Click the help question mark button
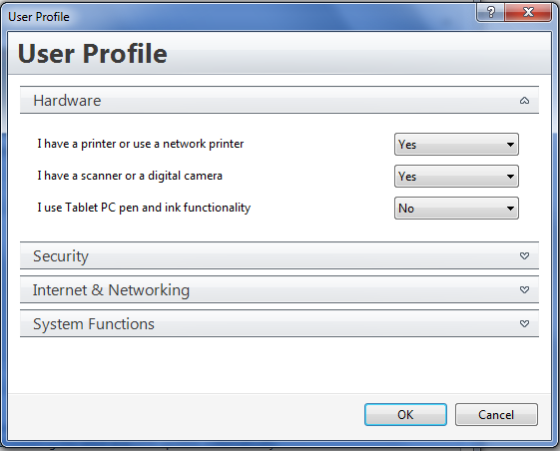The height and width of the screenshot is (451, 560). (x=491, y=13)
